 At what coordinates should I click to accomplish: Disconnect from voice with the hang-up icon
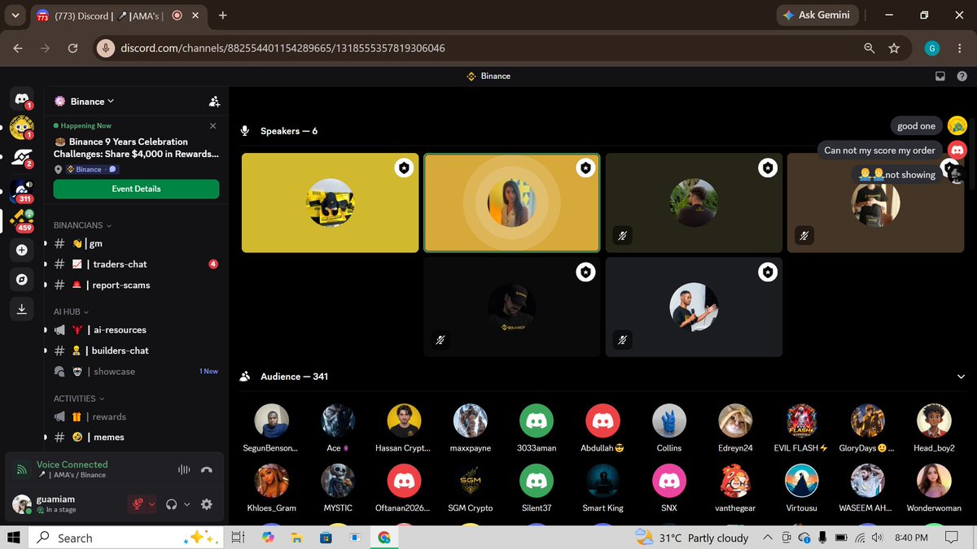tap(207, 469)
